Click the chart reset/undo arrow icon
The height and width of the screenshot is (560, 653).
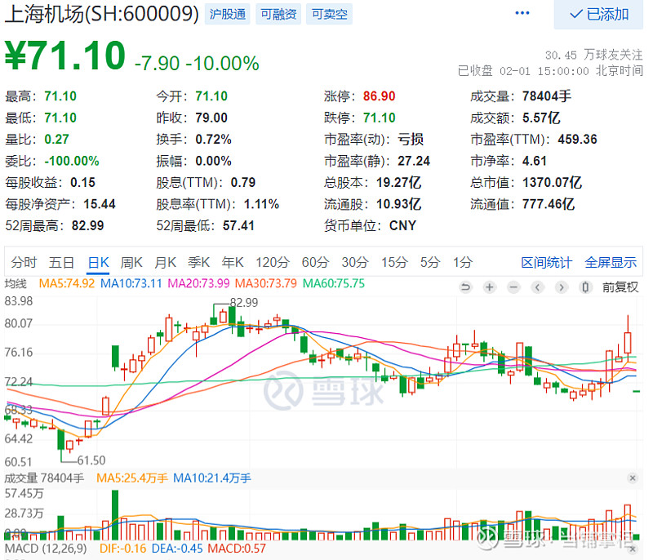[465, 287]
